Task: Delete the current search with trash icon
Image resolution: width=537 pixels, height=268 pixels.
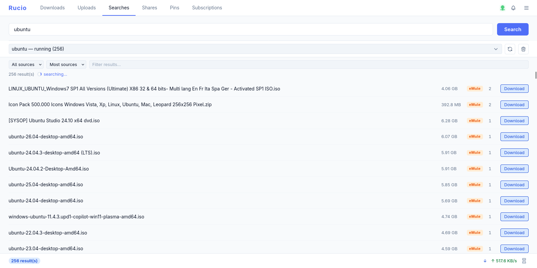Action: coord(523,49)
